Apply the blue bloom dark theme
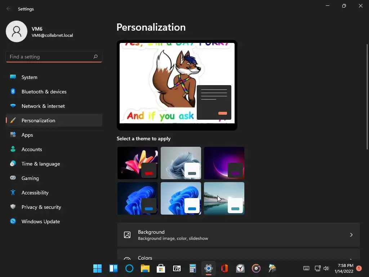369x277 pixels. click(138, 198)
